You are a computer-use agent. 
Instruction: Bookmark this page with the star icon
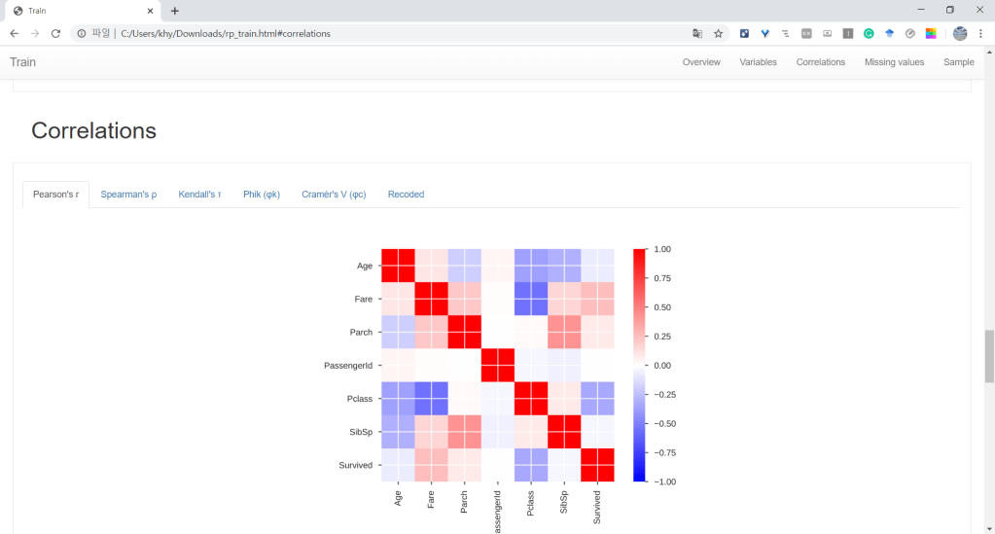(719, 33)
